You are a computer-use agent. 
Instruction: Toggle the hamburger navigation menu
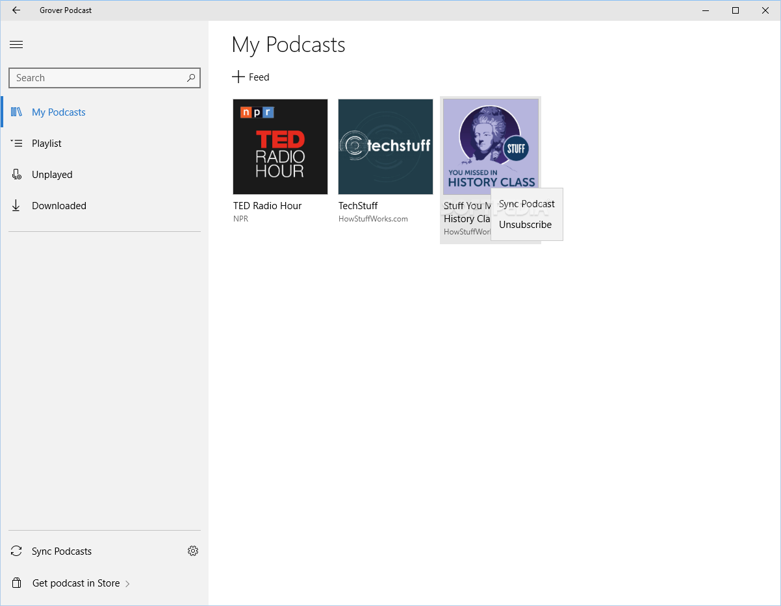click(x=16, y=45)
